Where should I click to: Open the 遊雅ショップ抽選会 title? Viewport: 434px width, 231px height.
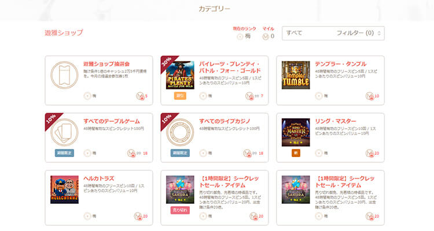click(106, 64)
